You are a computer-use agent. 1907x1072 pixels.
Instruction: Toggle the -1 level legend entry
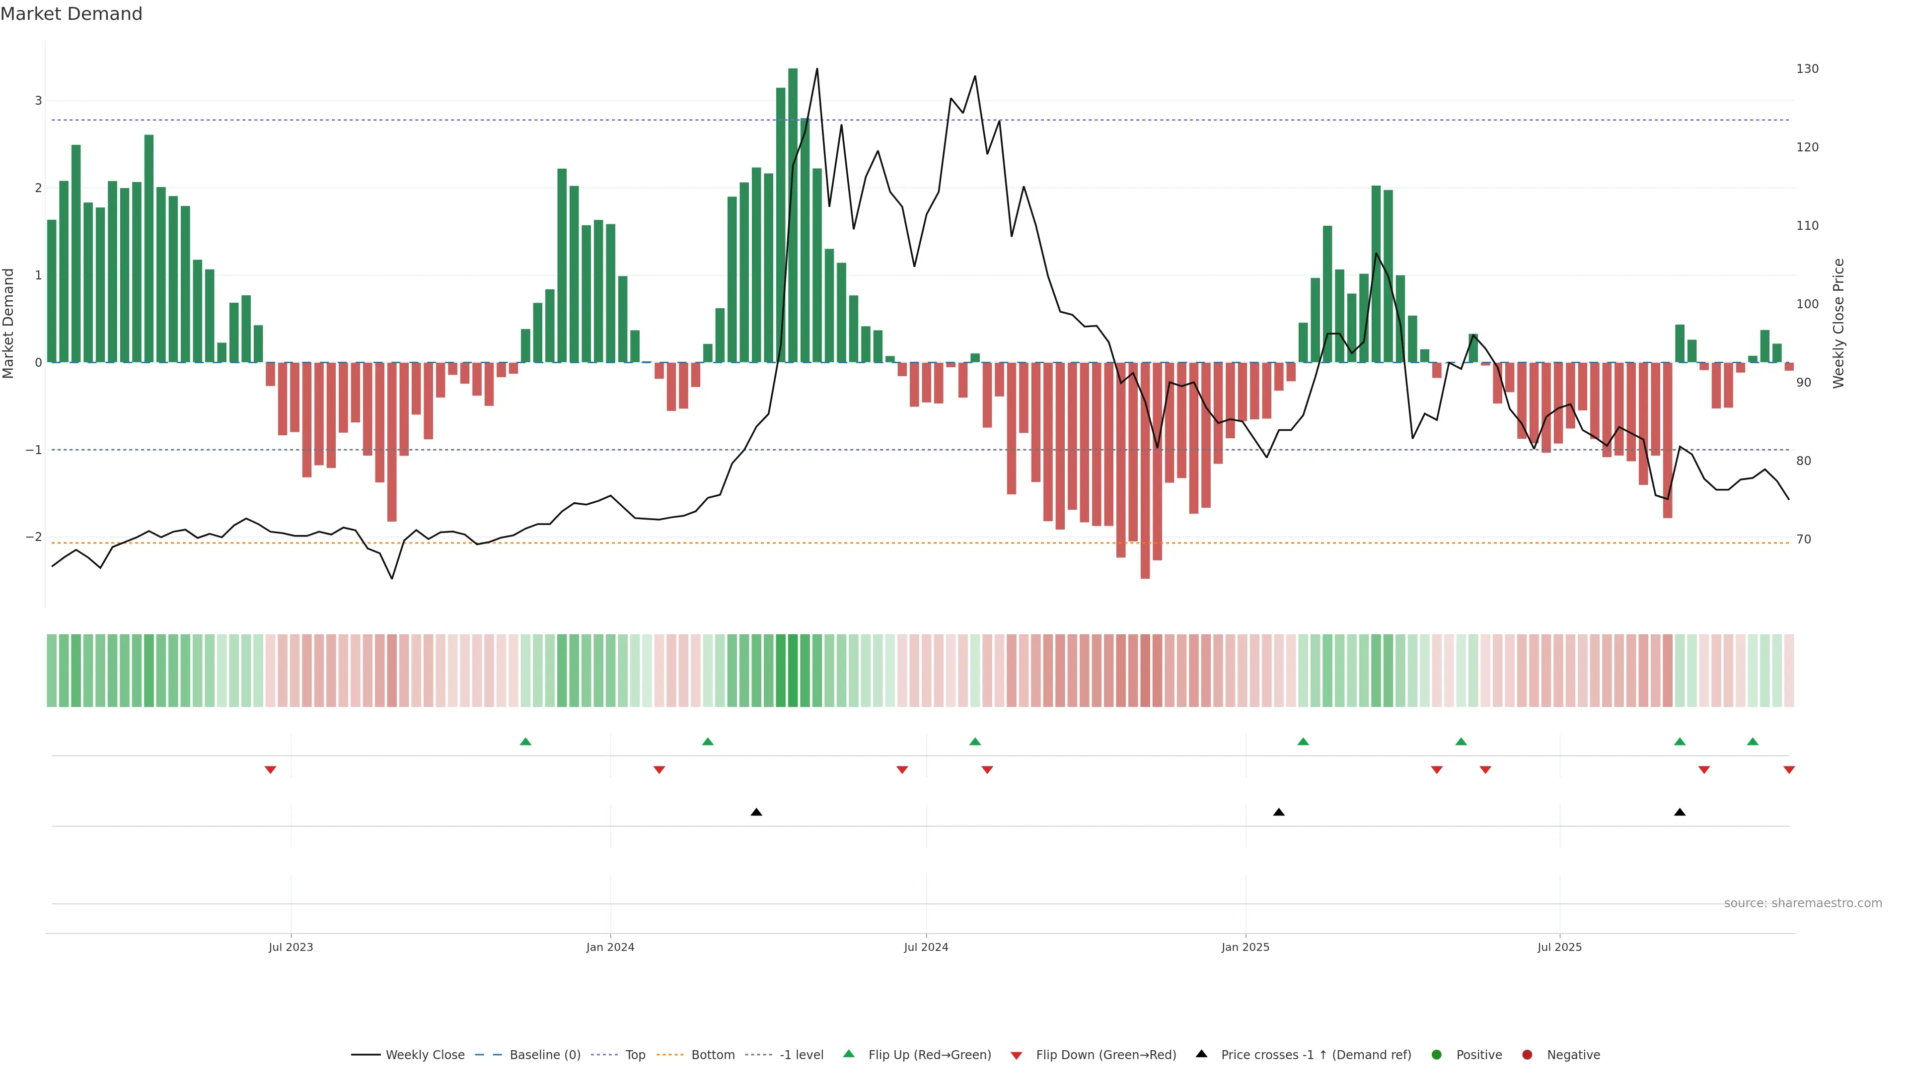(801, 1054)
